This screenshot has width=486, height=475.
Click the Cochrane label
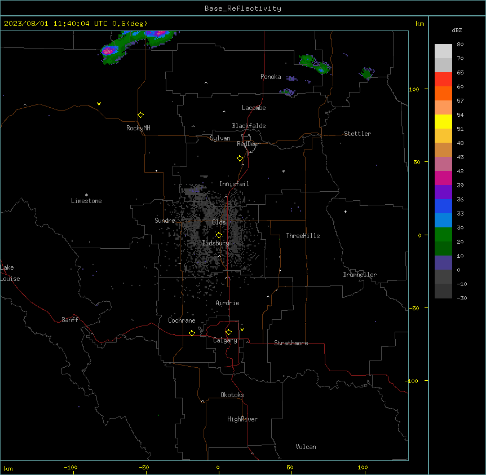[x=182, y=320]
